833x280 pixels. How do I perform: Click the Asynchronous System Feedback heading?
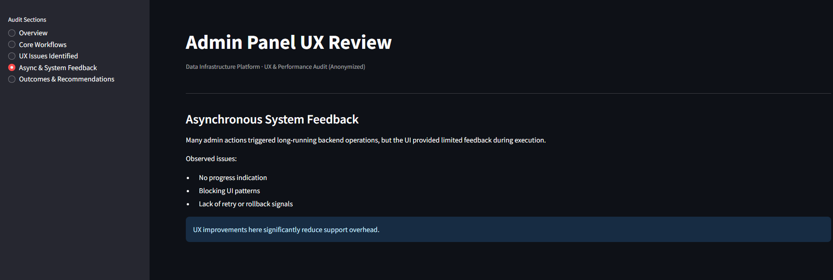(272, 119)
